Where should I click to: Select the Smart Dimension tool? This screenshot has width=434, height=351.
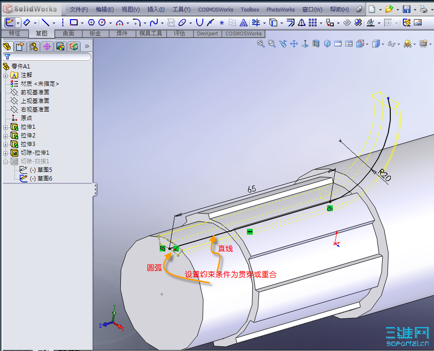click(27, 23)
